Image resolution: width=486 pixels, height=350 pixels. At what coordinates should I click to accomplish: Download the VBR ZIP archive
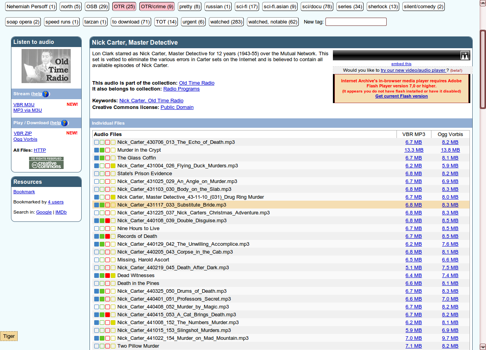coord(23,133)
